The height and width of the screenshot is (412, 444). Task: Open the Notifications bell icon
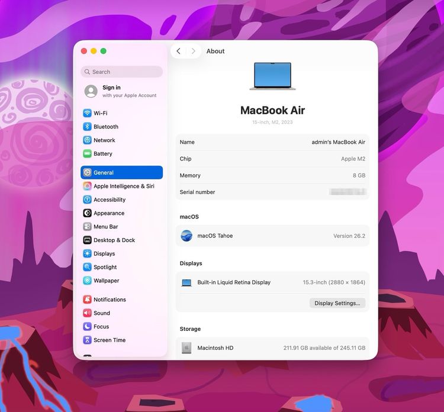(87, 300)
